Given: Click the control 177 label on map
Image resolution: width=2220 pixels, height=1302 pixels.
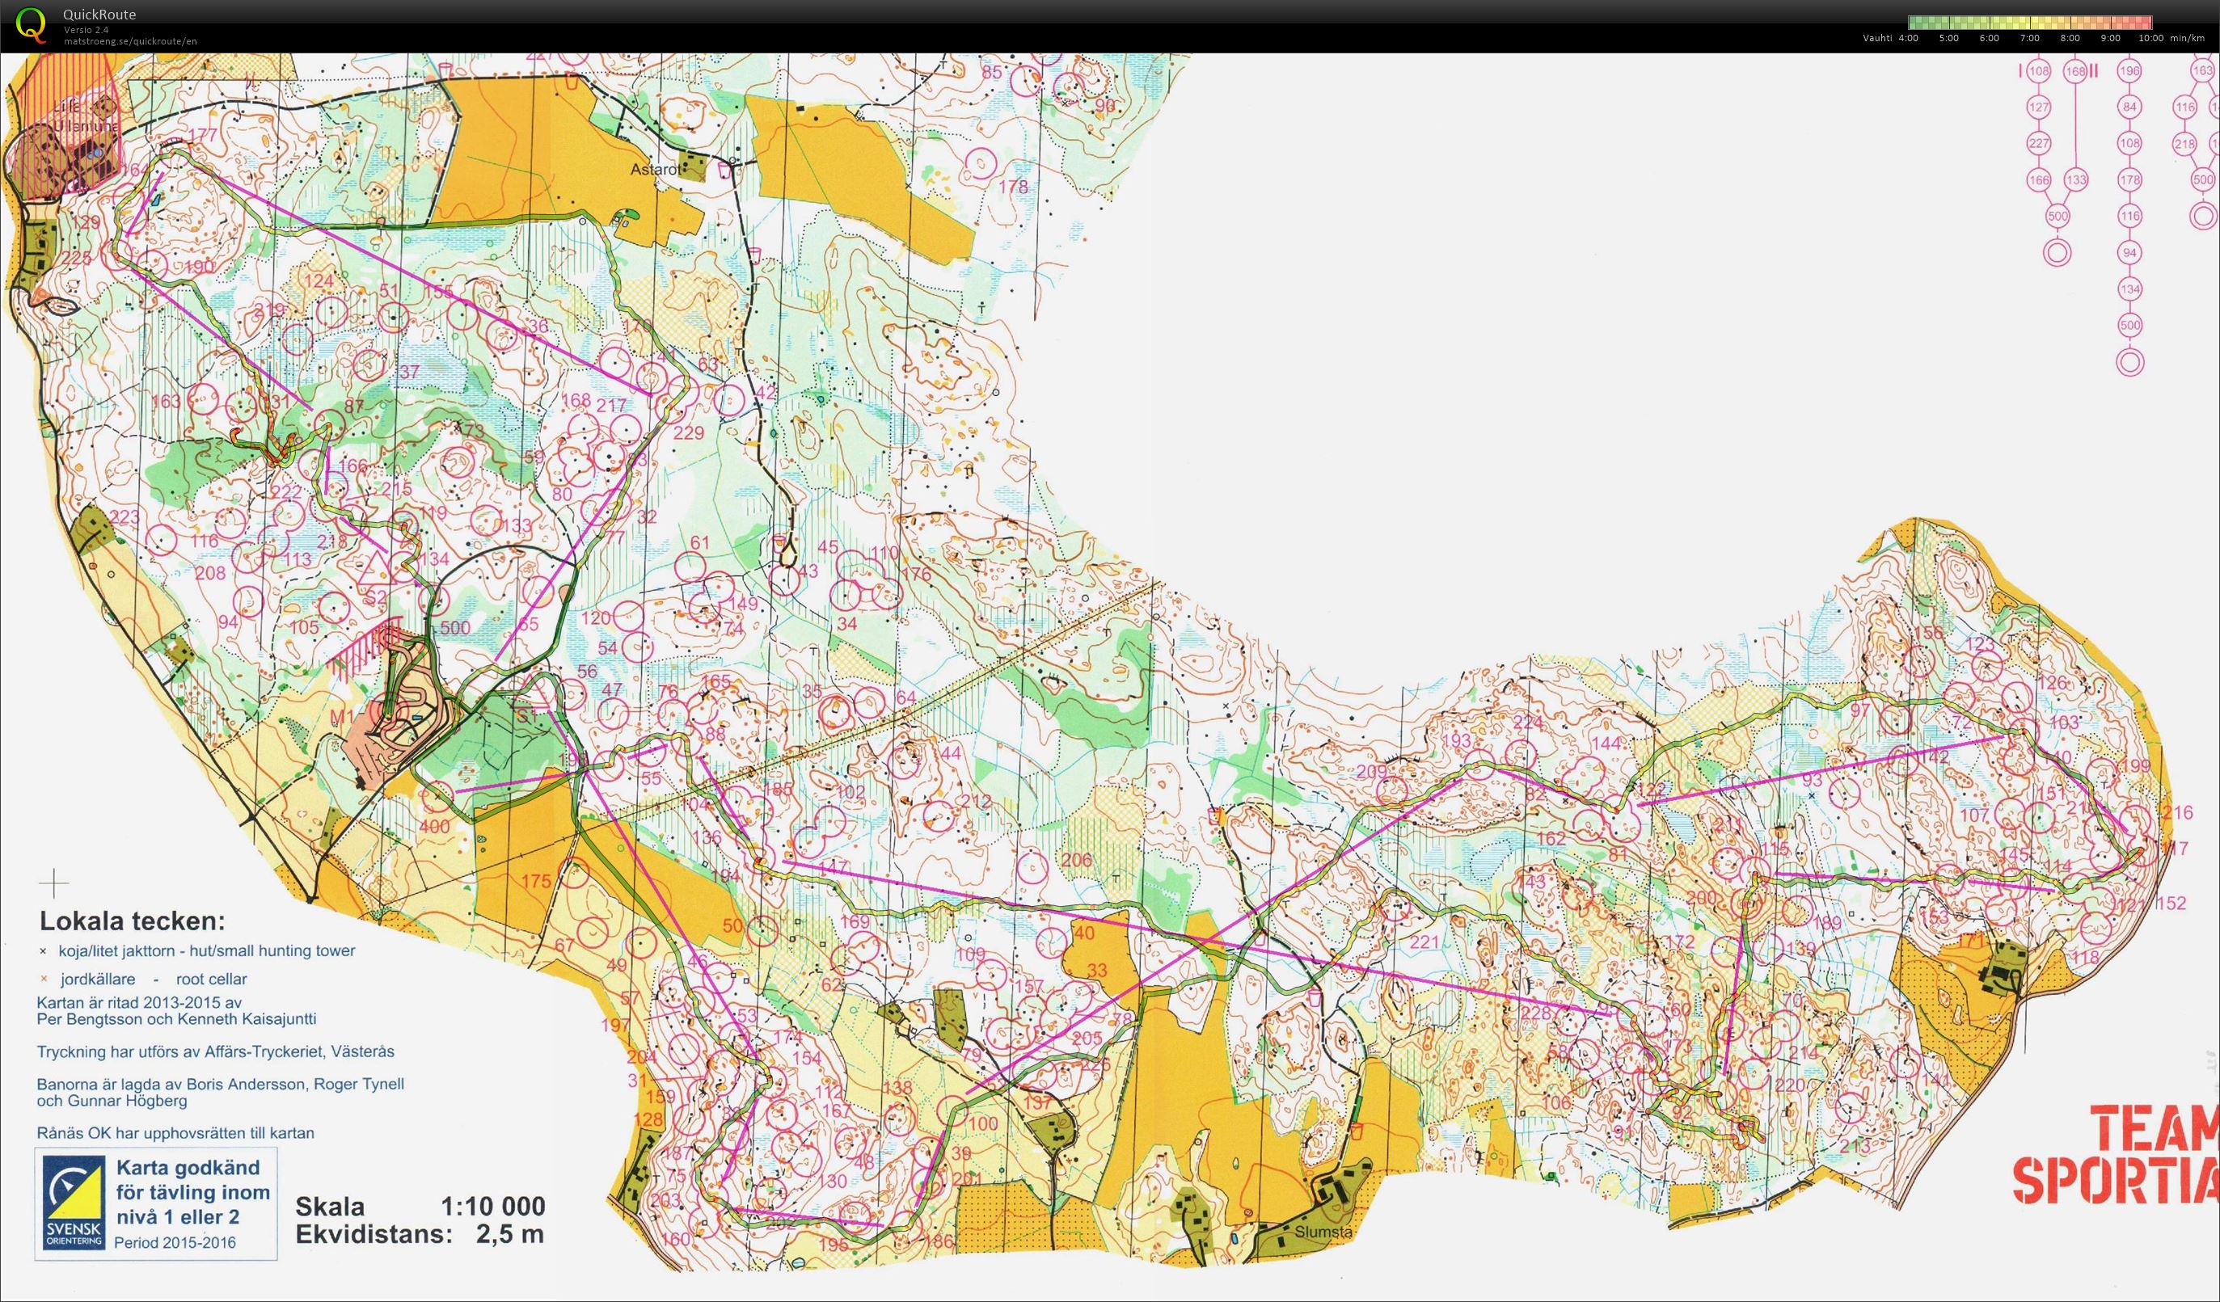Looking at the screenshot, I should tap(203, 135).
